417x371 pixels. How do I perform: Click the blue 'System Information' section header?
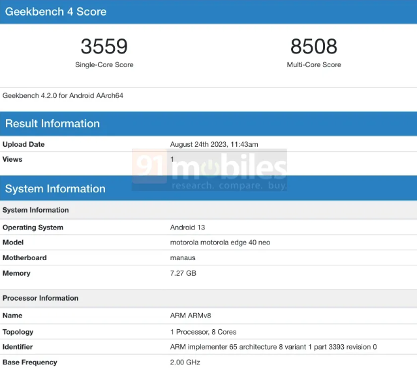coord(55,188)
